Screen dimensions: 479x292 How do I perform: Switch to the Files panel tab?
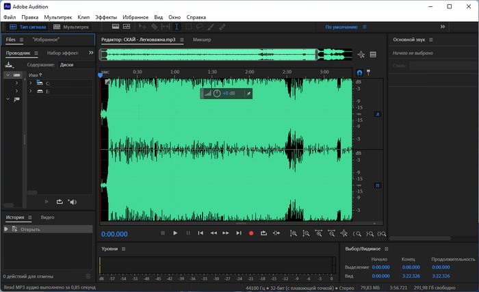[x=11, y=40]
